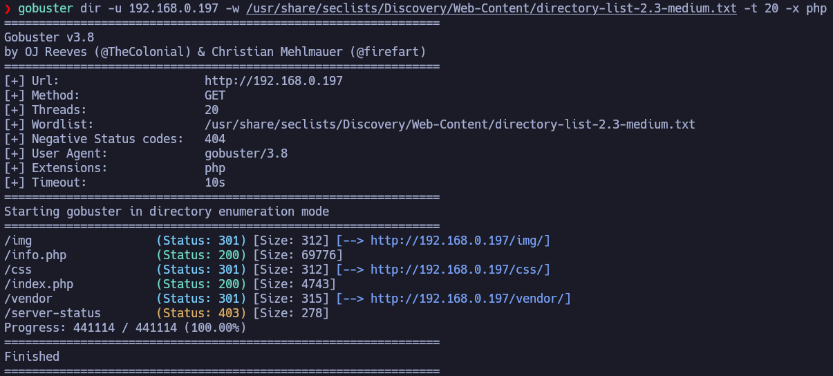Click the Gobuster v3.8 banner title
The height and width of the screenshot is (376, 833).
[x=49, y=37]
